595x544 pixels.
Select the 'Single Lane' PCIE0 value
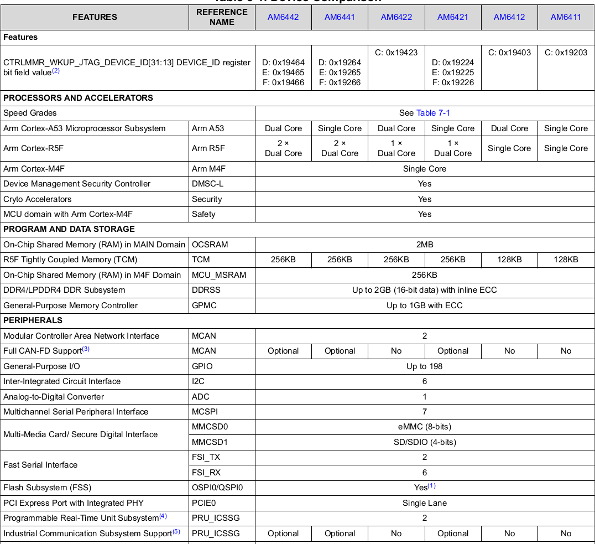(425, 503)
